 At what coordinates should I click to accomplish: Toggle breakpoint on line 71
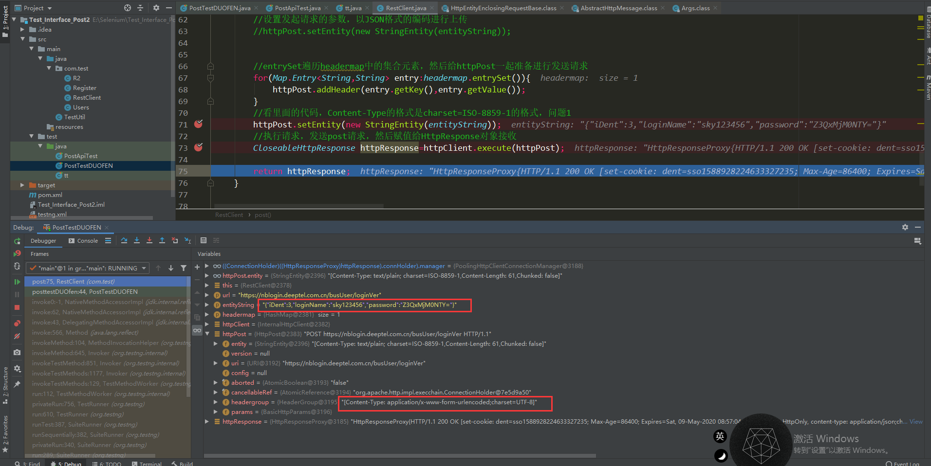tap(199, 124)
